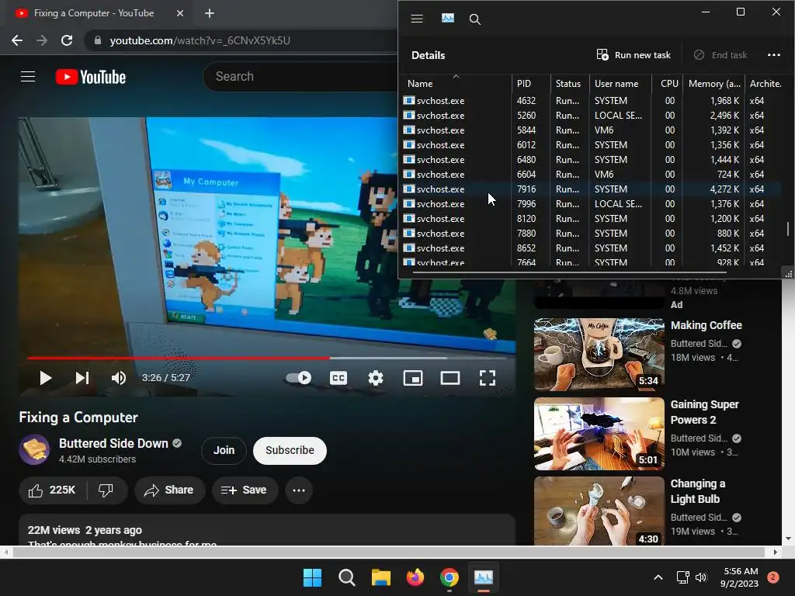
Task: Sort processes by CPU column
Action: (x=669, y=84)
